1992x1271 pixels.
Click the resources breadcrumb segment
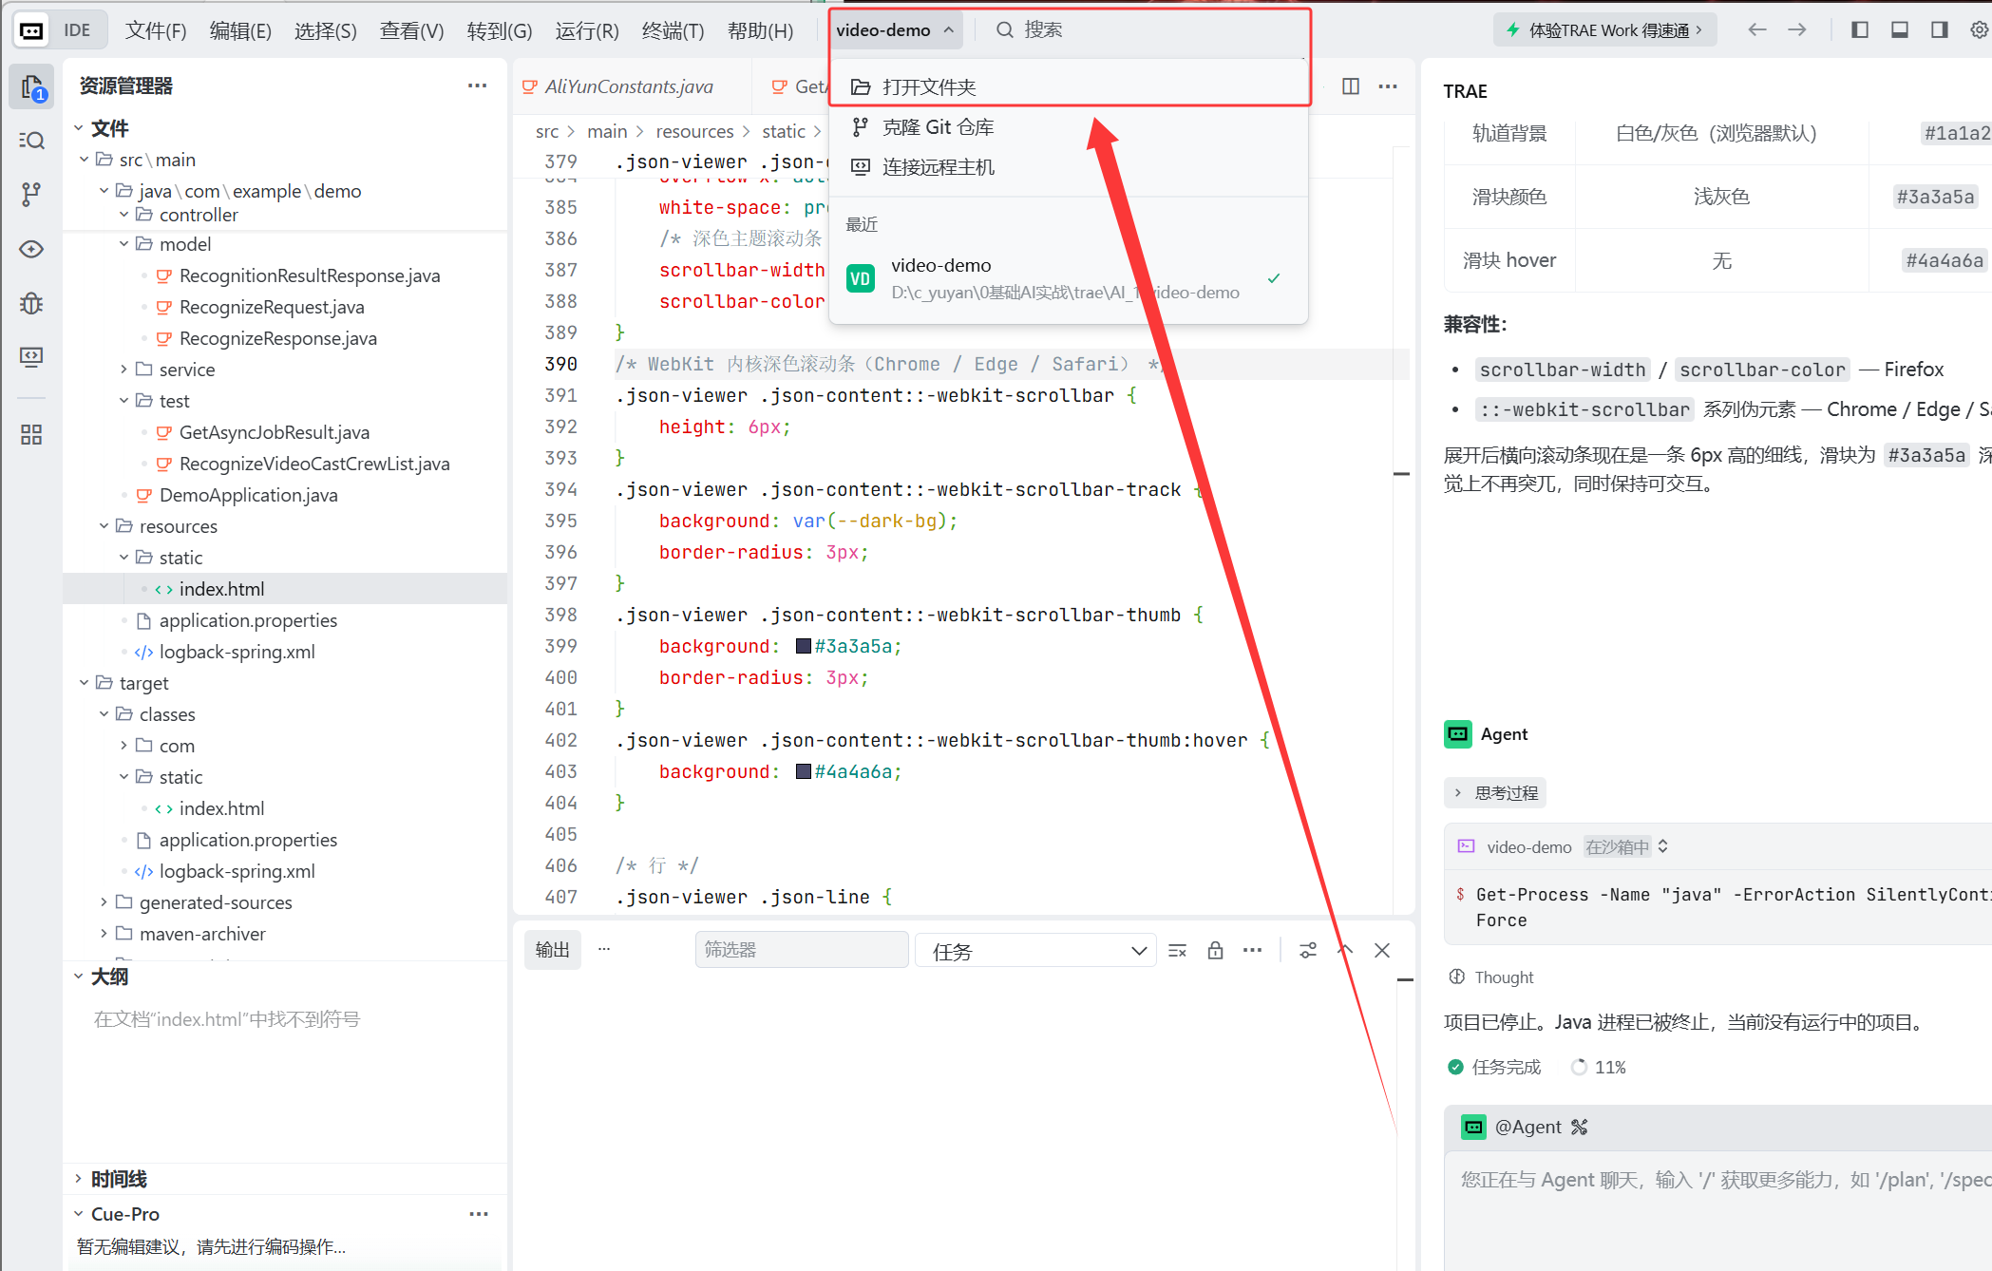click(x=694, y=131)
